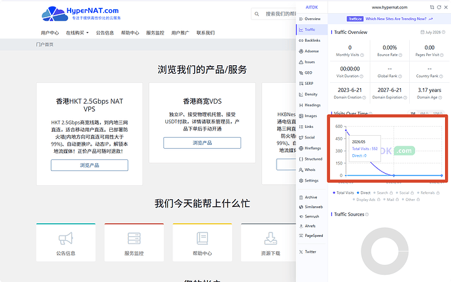Viewport: 451px width, 282px height.
Task: Open 帮助中心 in the navigation bar
Action: 130,33
